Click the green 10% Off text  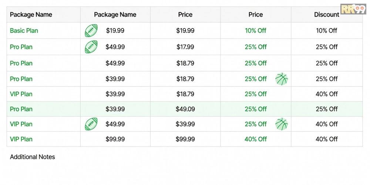[256, 30]
